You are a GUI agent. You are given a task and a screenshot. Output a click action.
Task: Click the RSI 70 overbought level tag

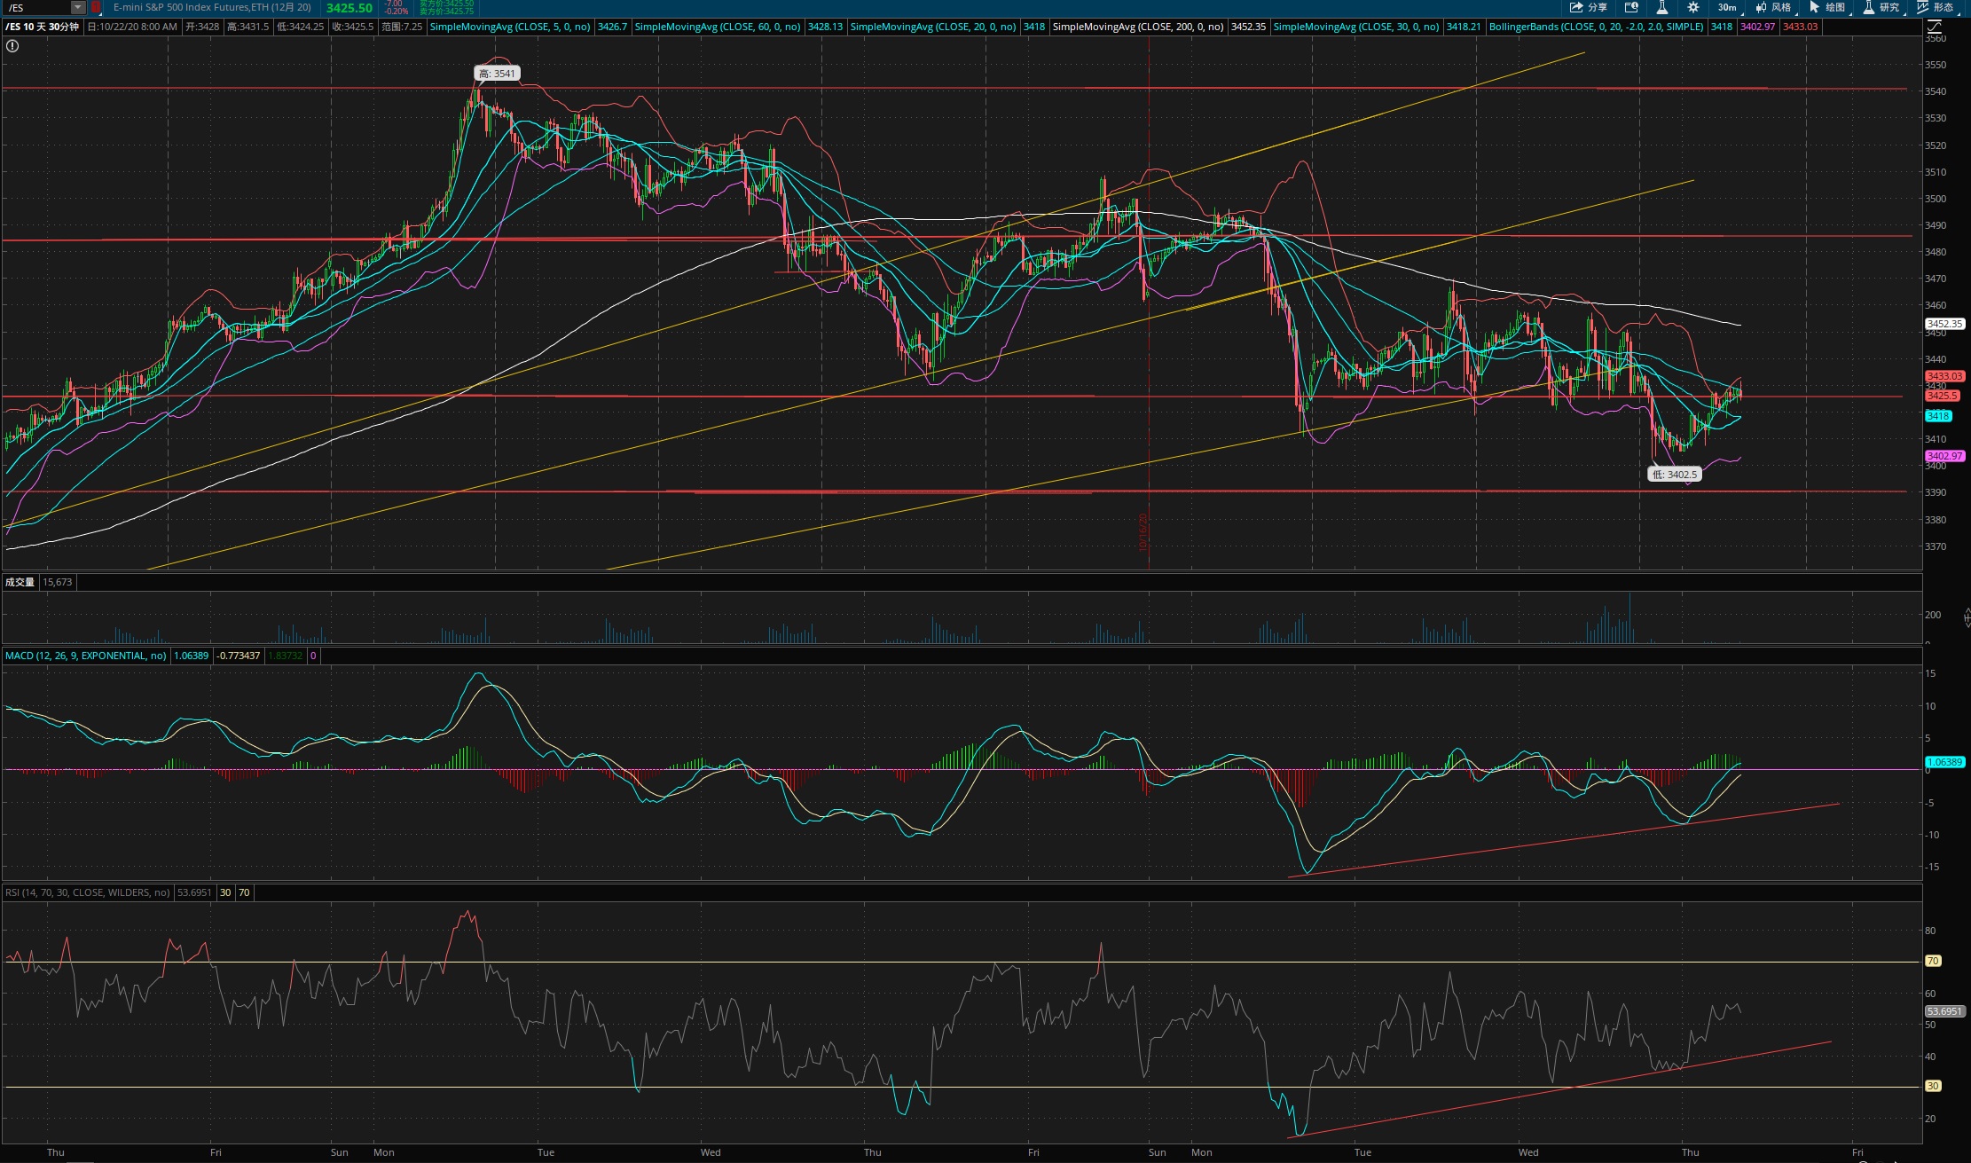pyautogui.click(x=1933, y=961)
